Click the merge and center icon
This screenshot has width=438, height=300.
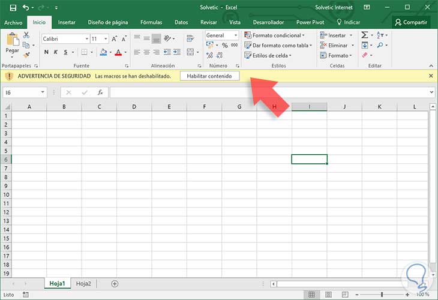pyautogui.click(x=190, y=52)
